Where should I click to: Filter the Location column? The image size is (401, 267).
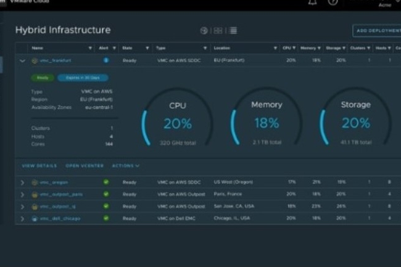(x=275, y=48)
